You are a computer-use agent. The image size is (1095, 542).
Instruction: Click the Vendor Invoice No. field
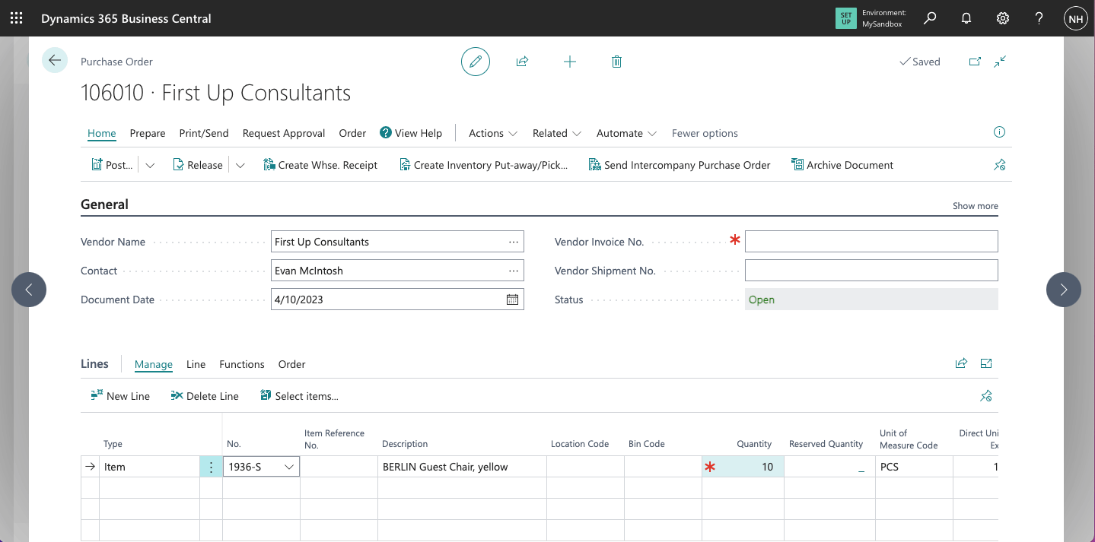[871, 242]
